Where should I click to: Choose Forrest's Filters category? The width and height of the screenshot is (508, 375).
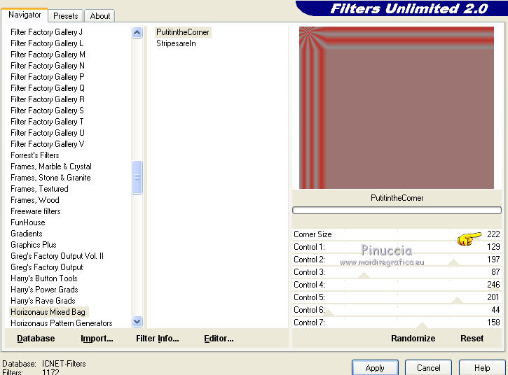pos(34,155)
